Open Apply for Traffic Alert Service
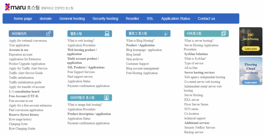Screen dimensions: 264x135 coord(28,68)
